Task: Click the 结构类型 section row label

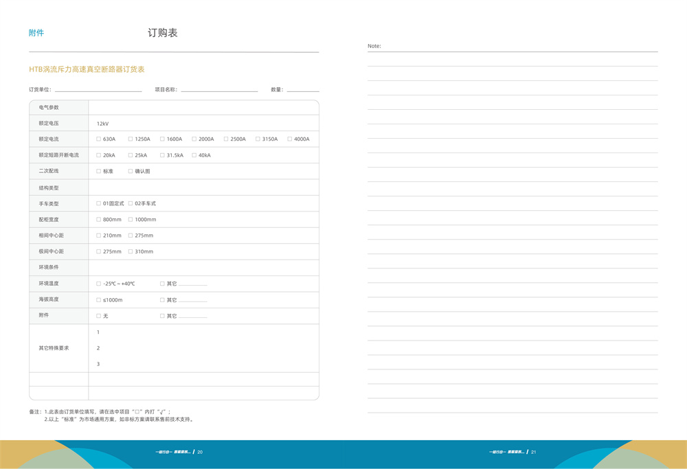Action: coord(49,188)
